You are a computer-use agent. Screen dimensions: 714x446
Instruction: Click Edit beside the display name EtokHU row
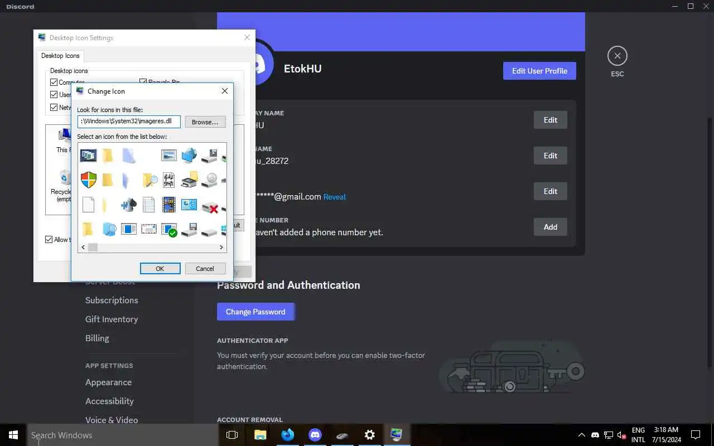pyautogui.click(x=551, y=120)
